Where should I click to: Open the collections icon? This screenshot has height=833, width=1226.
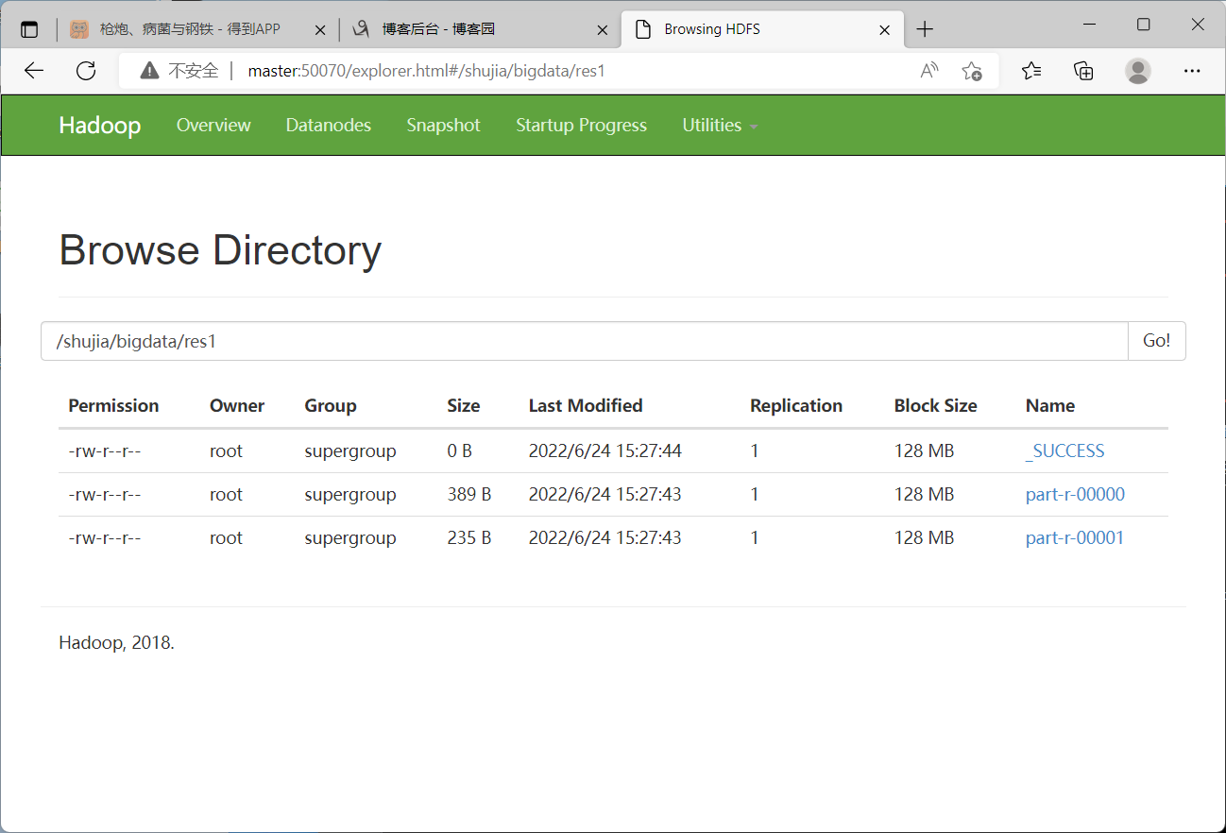[1083, 71]
